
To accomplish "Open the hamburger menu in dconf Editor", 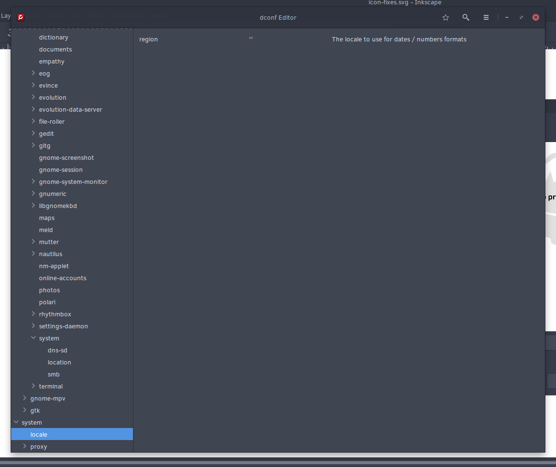I will click(x=486, y=17).
